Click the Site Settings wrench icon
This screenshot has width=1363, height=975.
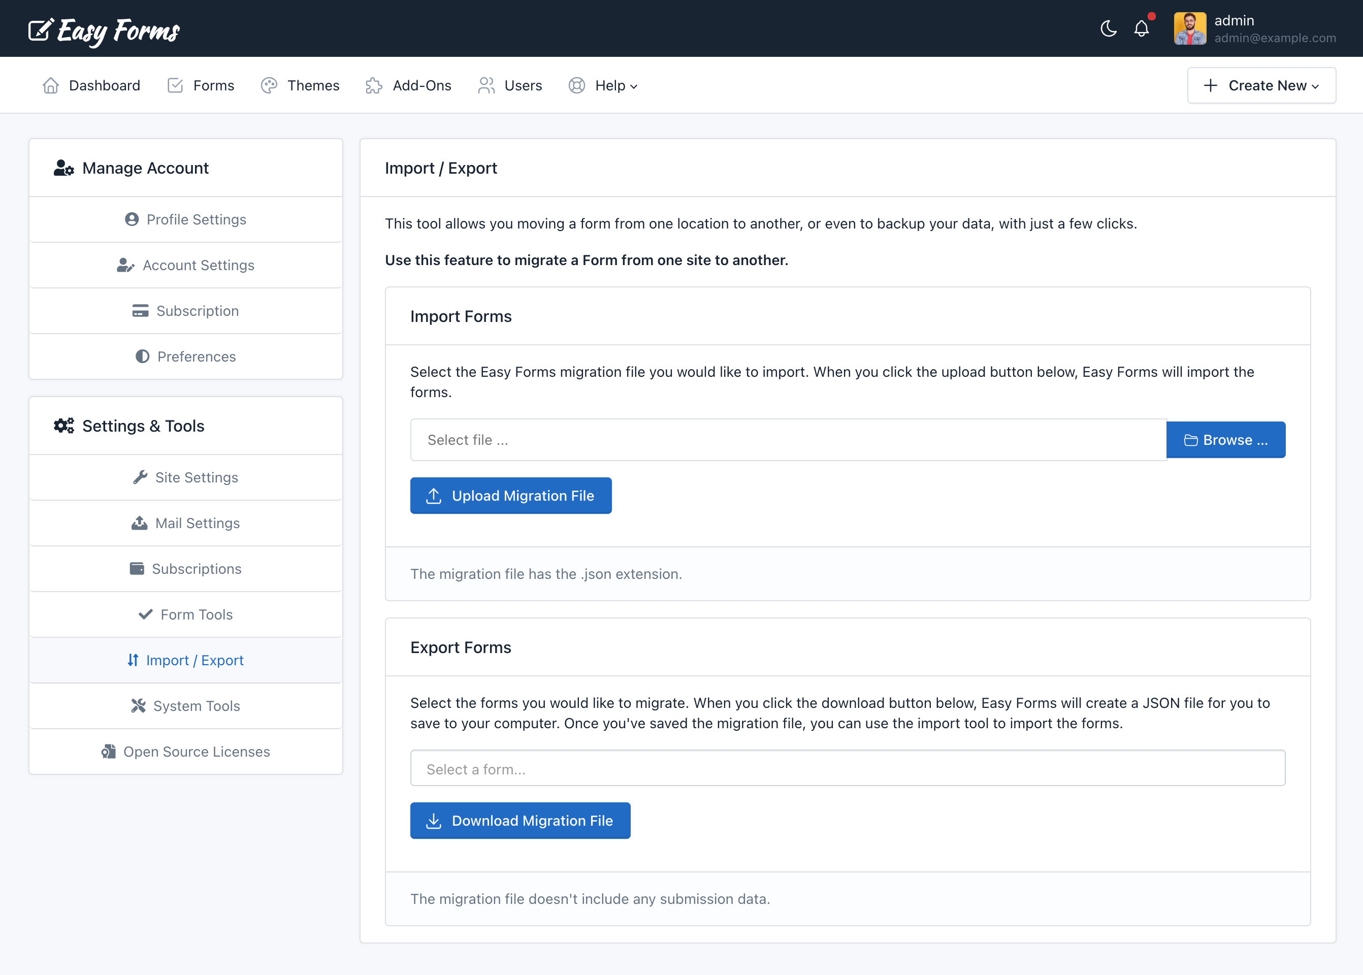(141, 477)
